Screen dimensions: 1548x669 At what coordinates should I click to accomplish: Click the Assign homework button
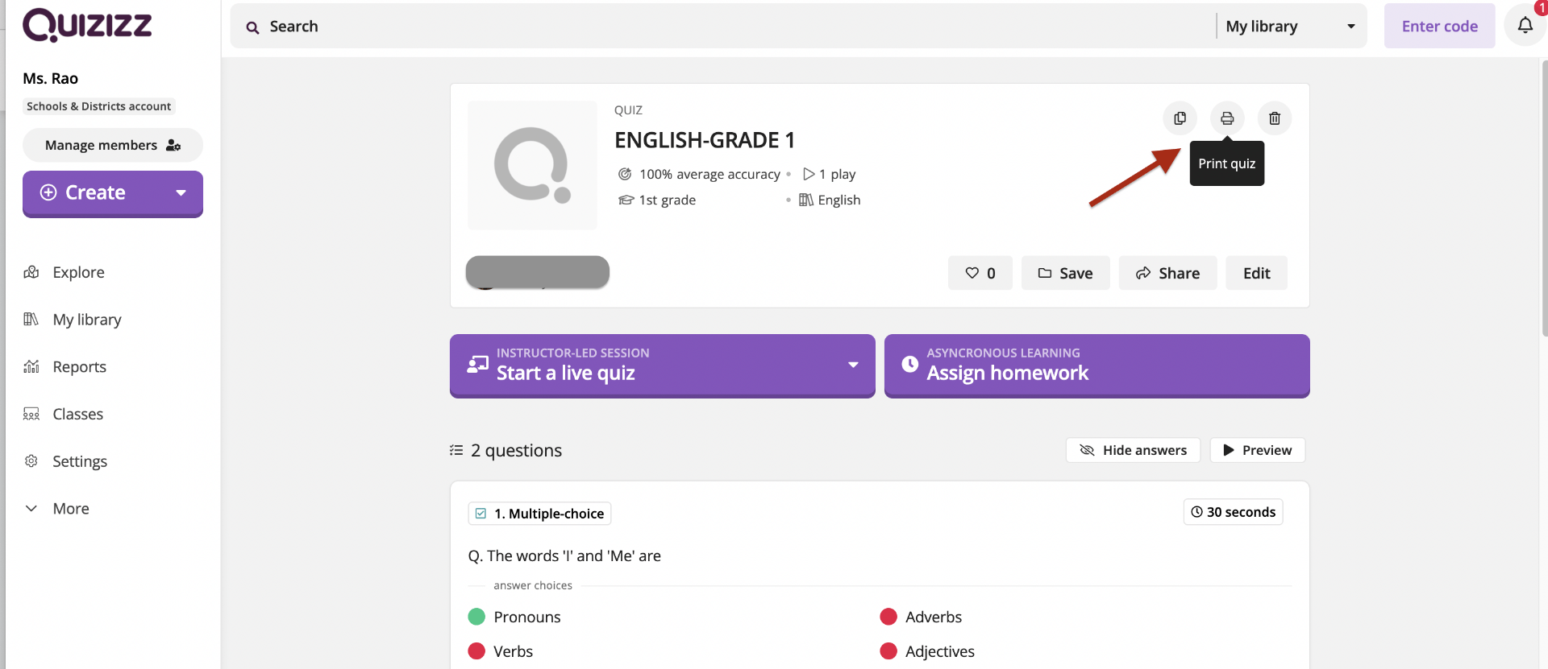pos(1096,365)
